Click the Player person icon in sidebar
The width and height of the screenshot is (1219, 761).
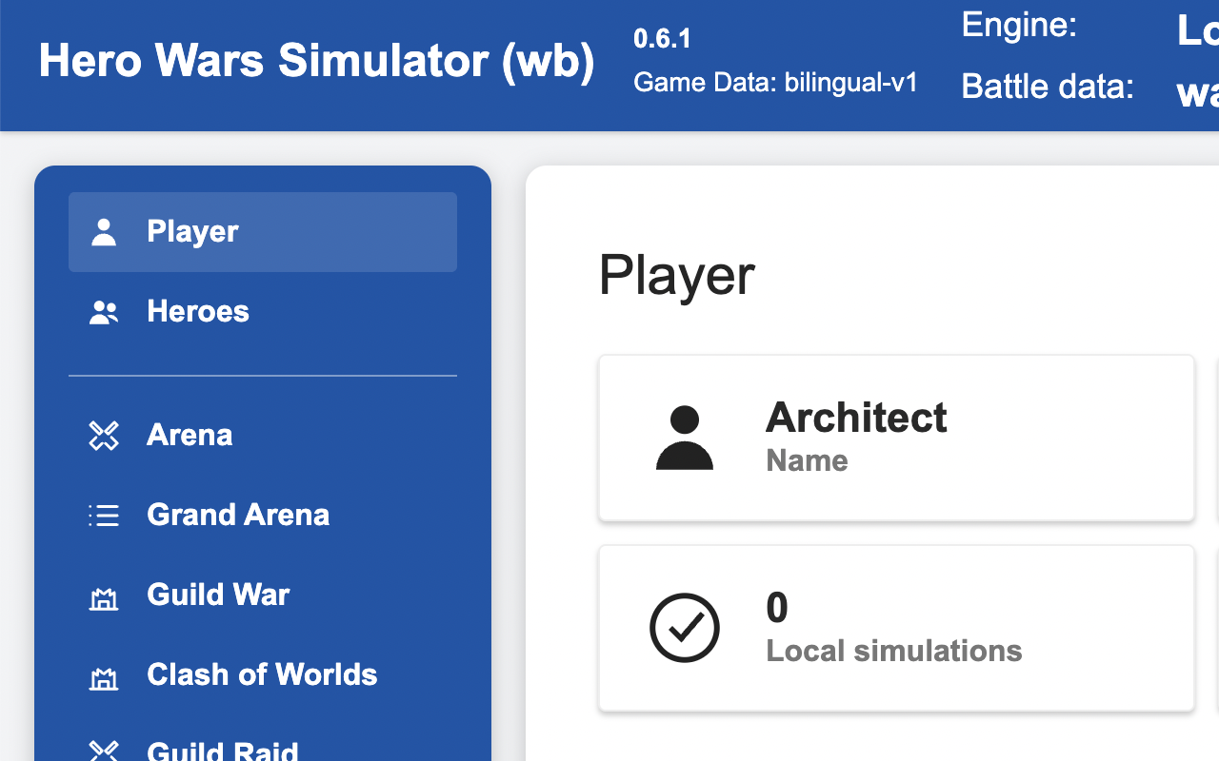104,231
